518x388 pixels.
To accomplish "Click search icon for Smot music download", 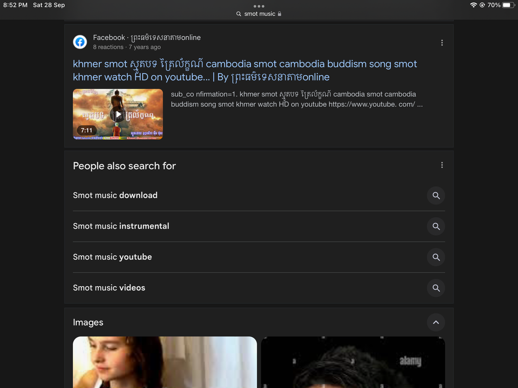I will coord(436,195).
